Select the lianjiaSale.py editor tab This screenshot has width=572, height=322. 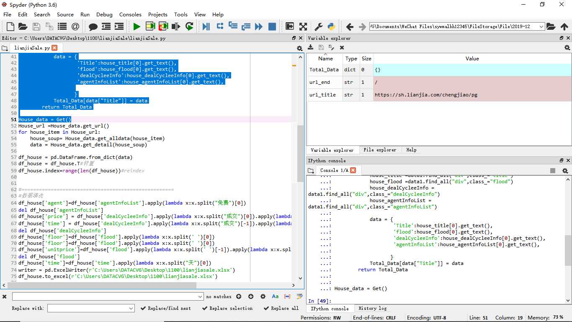[x=32, y=48]
